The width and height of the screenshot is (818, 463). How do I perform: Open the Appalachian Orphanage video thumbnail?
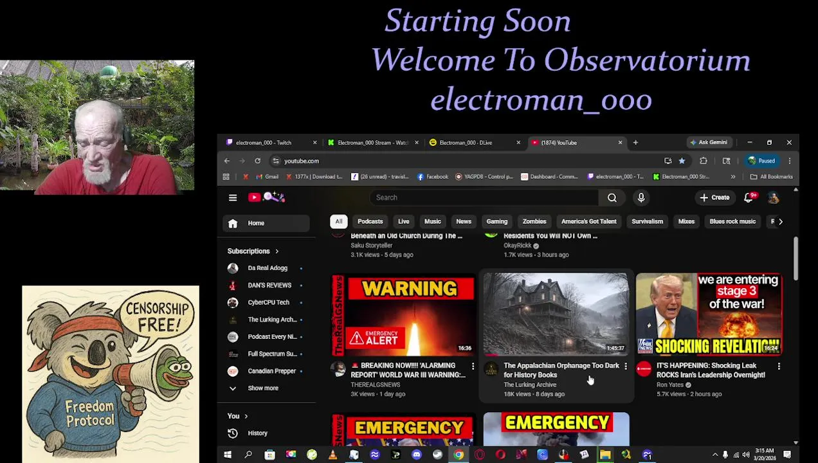point(556,315)
